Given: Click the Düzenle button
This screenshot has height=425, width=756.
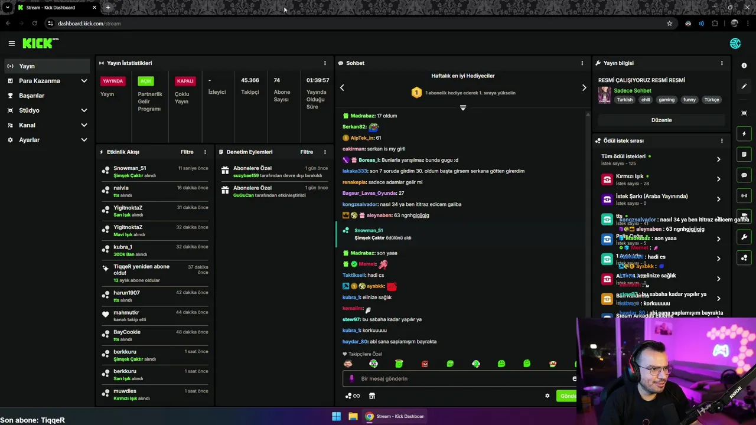Looking at the screenshot, I should coord(661,120).
